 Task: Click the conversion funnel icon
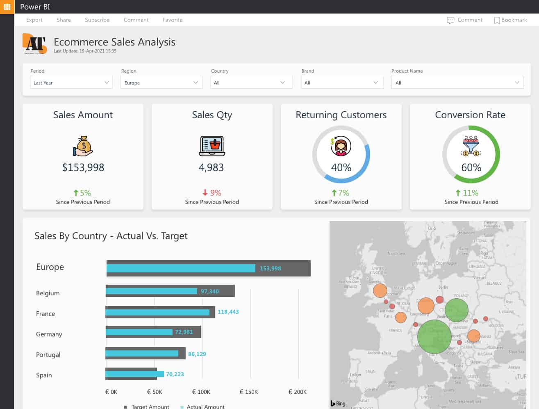tap(471, 146)
